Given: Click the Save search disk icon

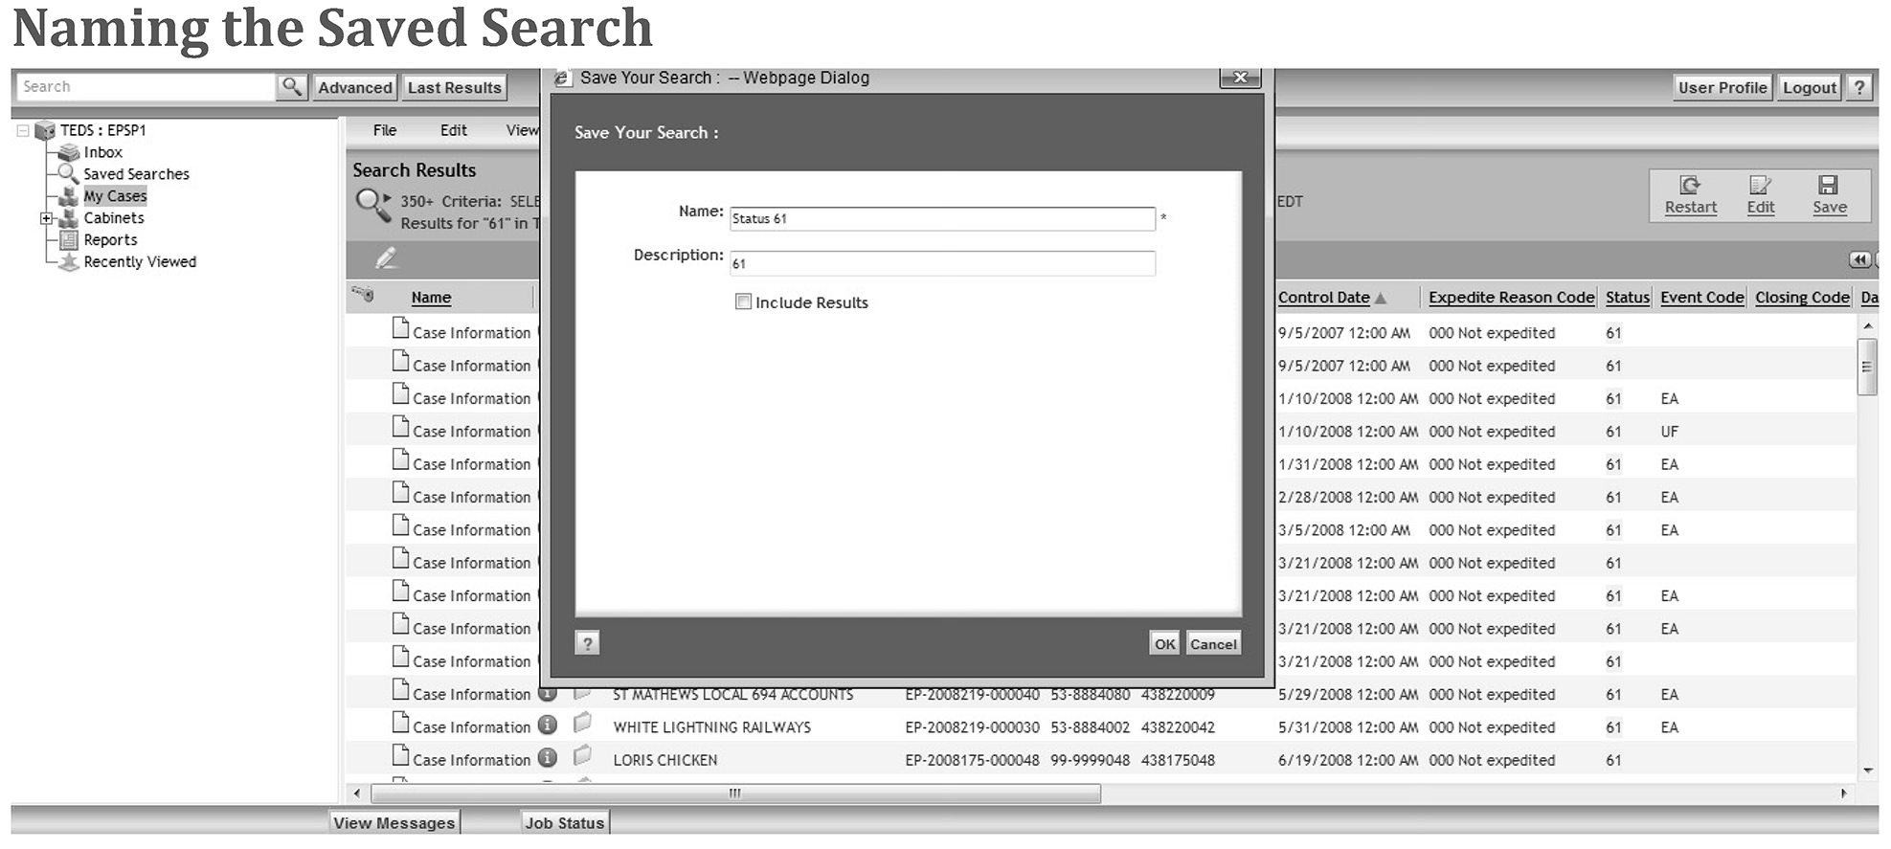Looking at the screenshot, I should 1829,186.
